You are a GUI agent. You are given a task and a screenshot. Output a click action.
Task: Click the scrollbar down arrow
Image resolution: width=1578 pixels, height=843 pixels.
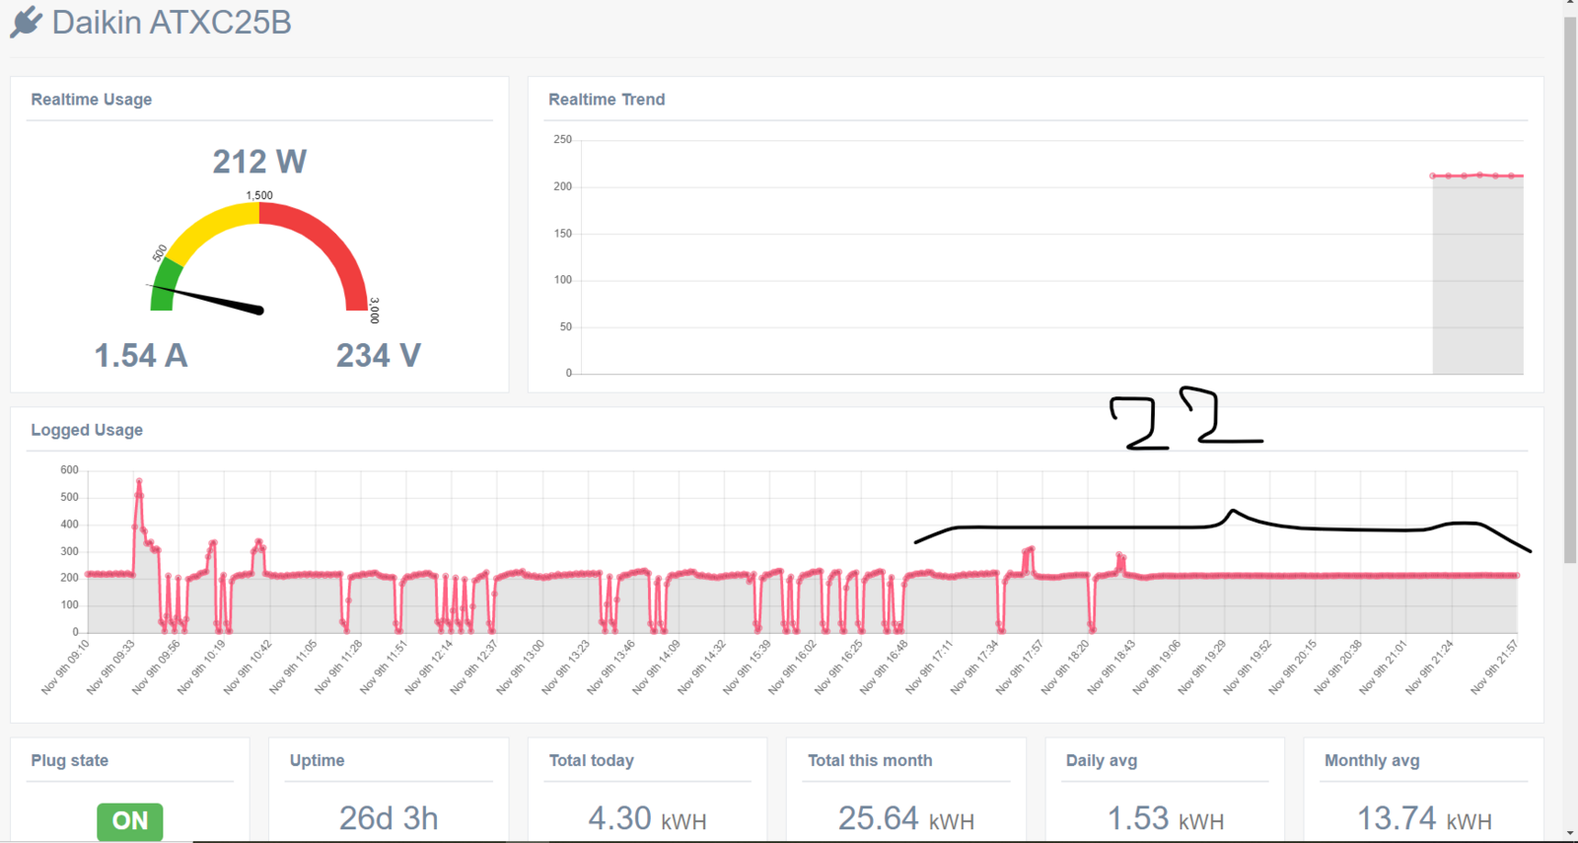1570,834
